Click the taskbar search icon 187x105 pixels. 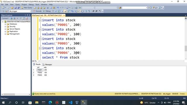point(10,102)
